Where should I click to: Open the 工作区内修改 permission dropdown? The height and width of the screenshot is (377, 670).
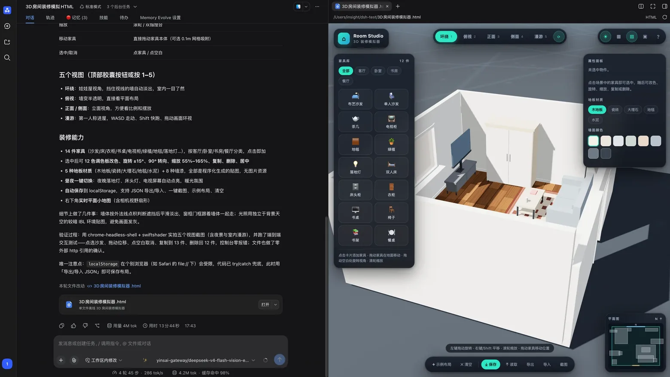pos(104,360)
